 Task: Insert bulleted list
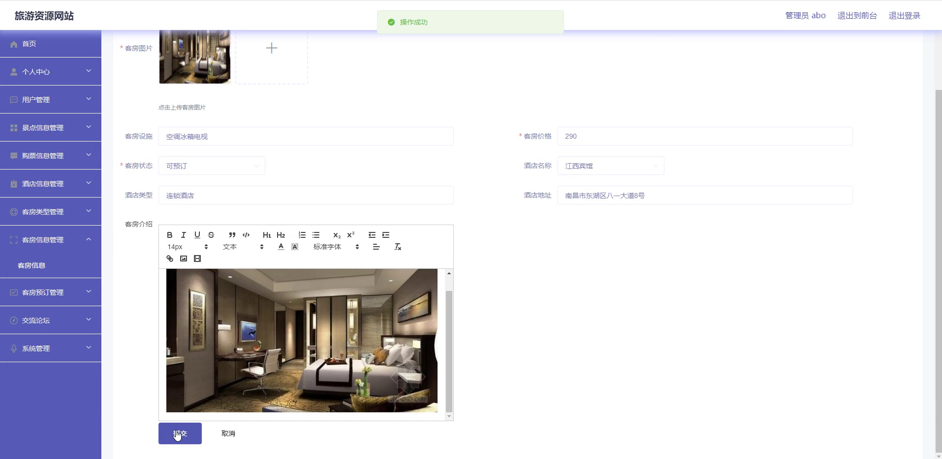click(x=316, y=235)
